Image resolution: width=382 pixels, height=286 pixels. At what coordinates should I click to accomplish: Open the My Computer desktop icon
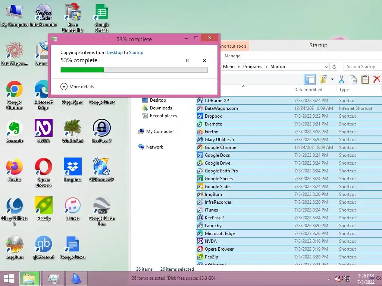point(15,15)
